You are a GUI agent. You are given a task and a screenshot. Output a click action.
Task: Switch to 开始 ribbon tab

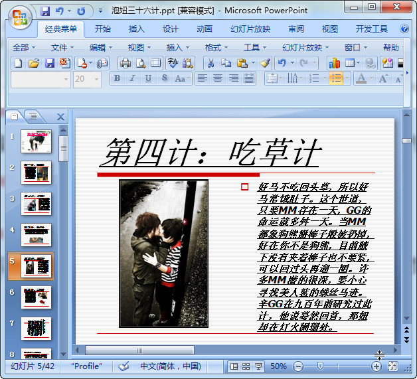click(x=103, y=29)
